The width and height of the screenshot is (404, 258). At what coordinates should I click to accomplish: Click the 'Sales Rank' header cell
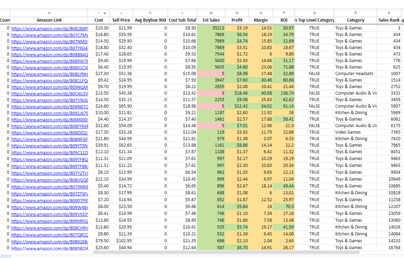tap(389, 20)
